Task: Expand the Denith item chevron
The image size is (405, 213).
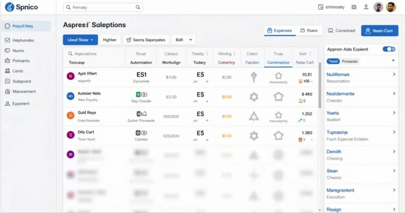Action: pyautogui.click(x=394, y=152)
